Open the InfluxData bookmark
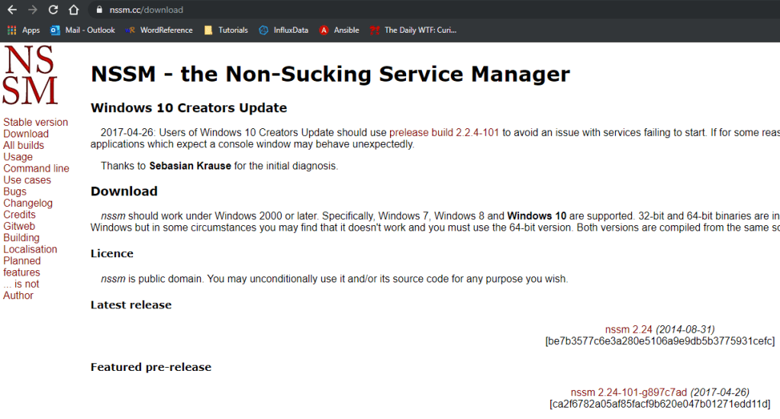The width and height of the screenshot is (780, 419). pos(283,31)
